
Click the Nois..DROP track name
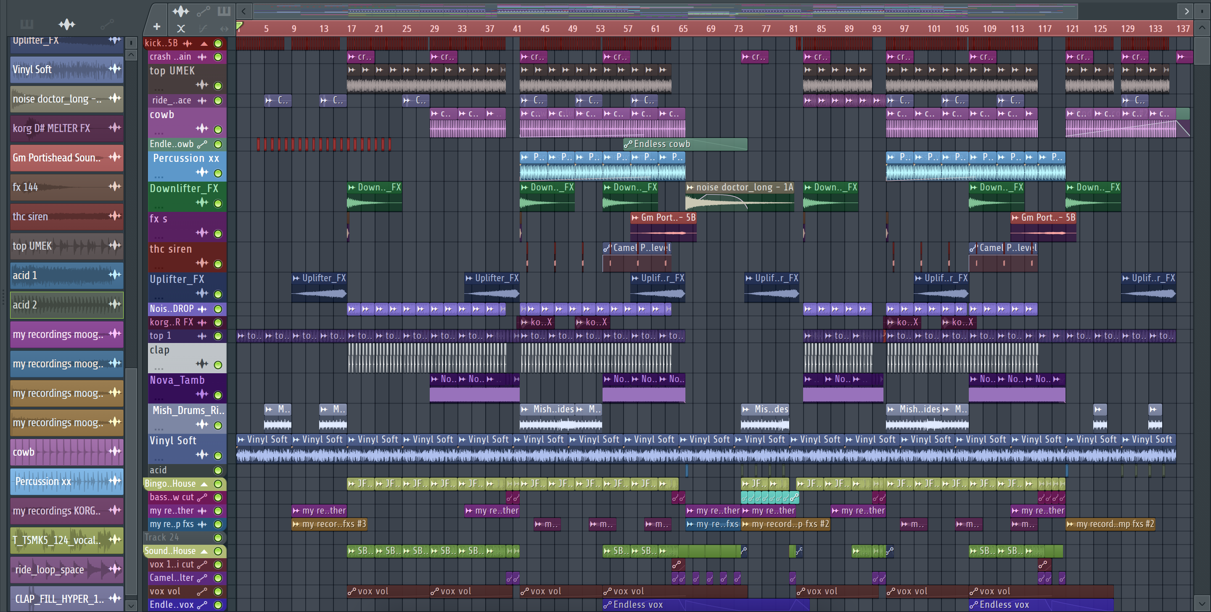pos(172,309)
